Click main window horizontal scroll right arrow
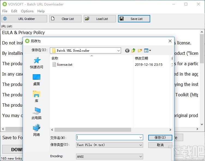The height and width of the screenshot is (161, 205). click(x=197, y=129)
